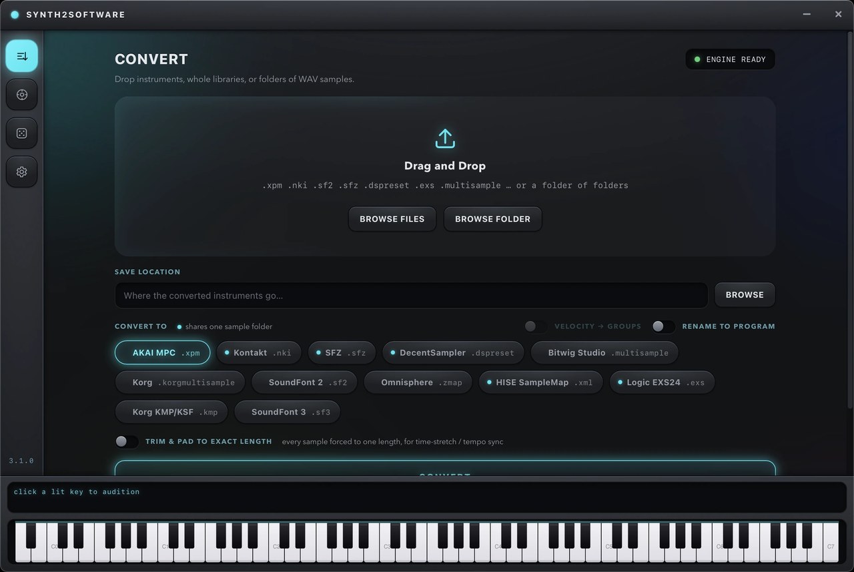The image size is (854, 572).
Task: Close the Synth2Software window
Action: pos(839,14)
